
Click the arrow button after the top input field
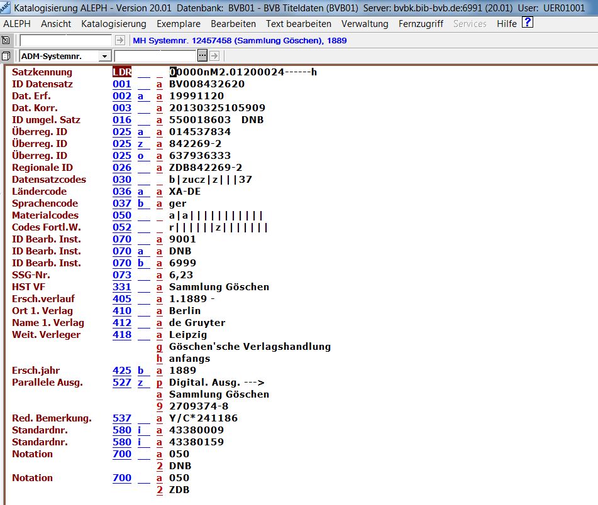pos(120,40)
